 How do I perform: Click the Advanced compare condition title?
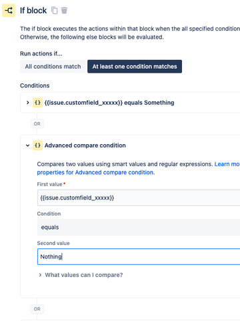85,145
